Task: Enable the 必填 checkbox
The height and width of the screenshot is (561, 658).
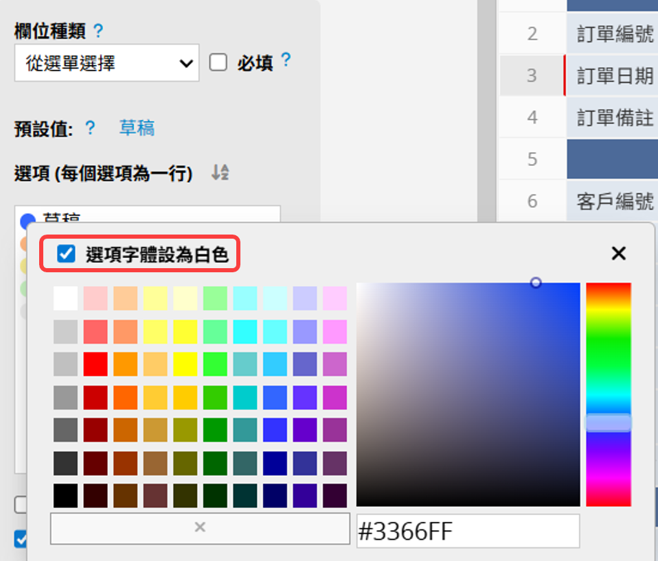Action: coord(218,63)
